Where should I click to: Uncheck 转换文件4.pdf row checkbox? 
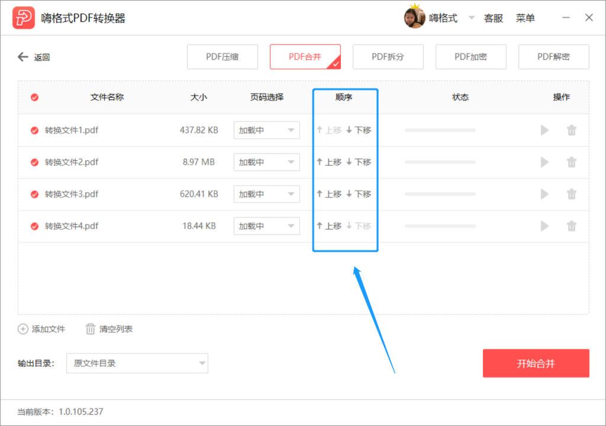(x=35, y=226)
